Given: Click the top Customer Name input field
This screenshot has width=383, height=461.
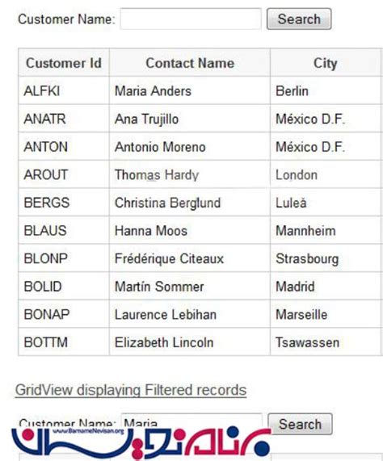Looking at the screenshot, I should pos(191,19).
